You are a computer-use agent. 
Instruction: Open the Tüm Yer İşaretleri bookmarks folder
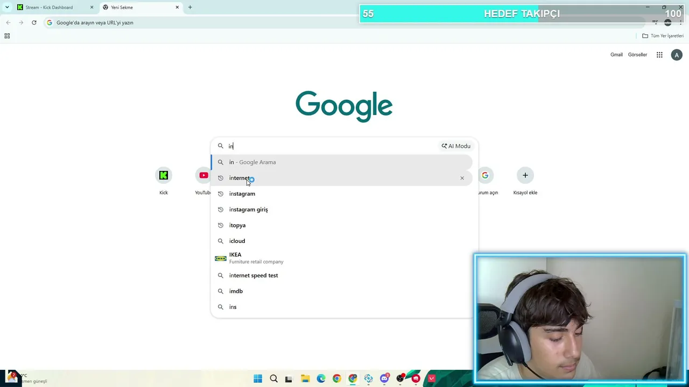click(663, 36)
